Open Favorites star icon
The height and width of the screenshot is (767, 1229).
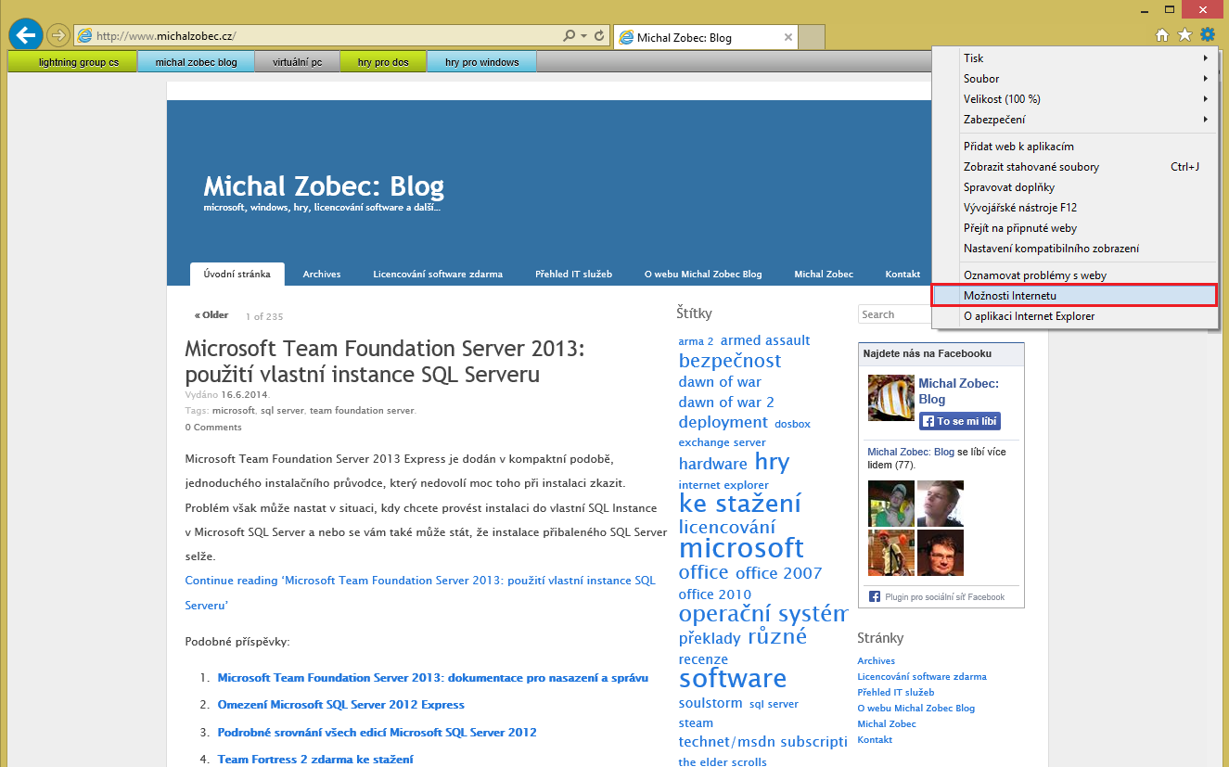1184,35
